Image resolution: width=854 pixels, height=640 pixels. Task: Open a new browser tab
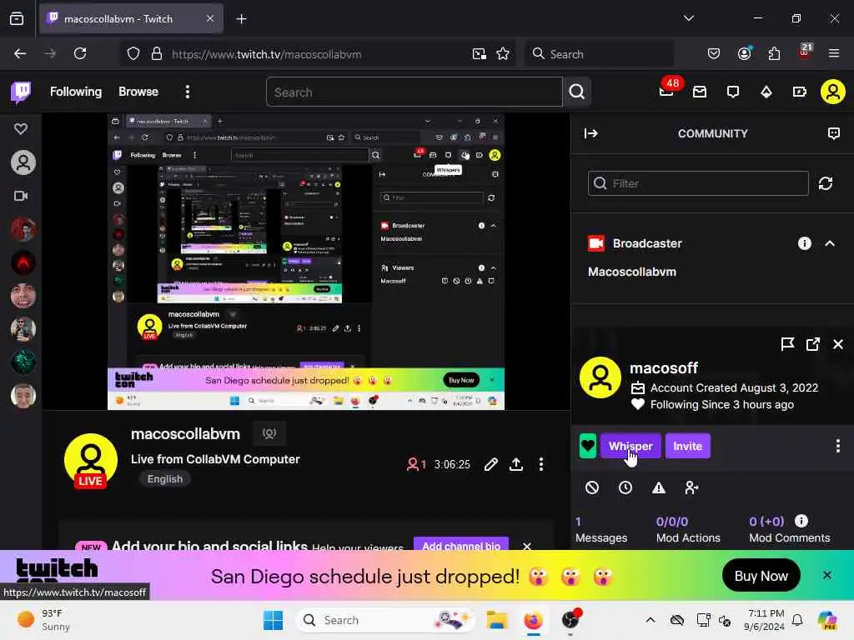(241, 19)
